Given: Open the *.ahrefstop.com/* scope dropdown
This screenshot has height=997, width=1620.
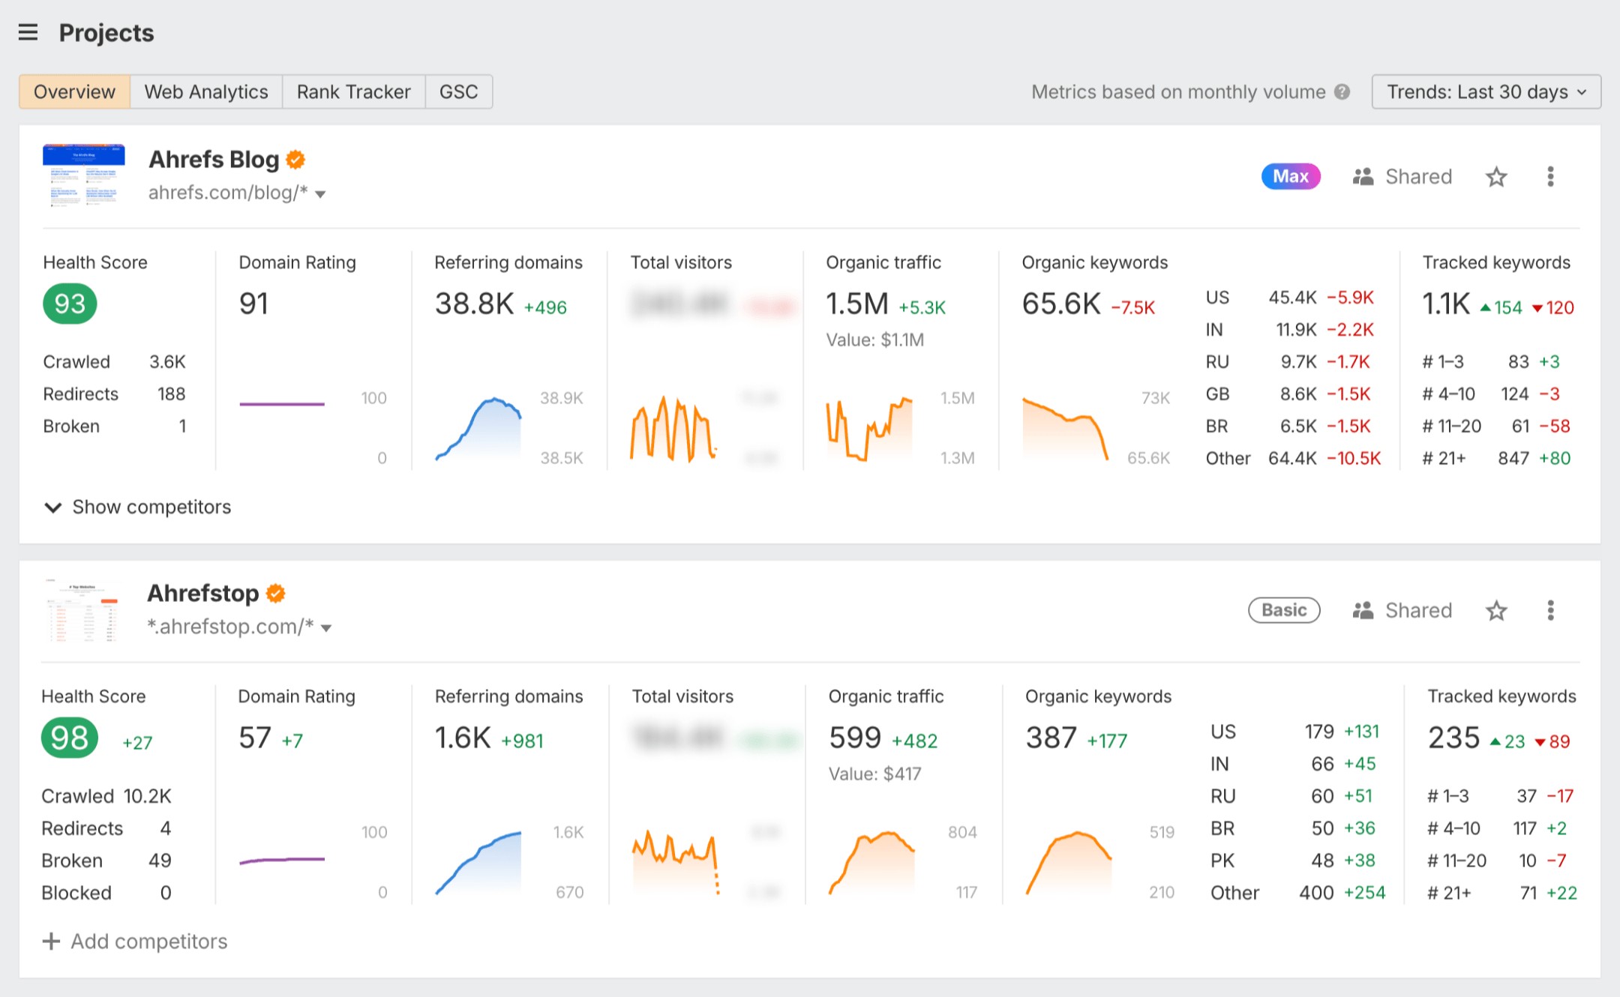Looking at the screenshot, I should [327, 627].
